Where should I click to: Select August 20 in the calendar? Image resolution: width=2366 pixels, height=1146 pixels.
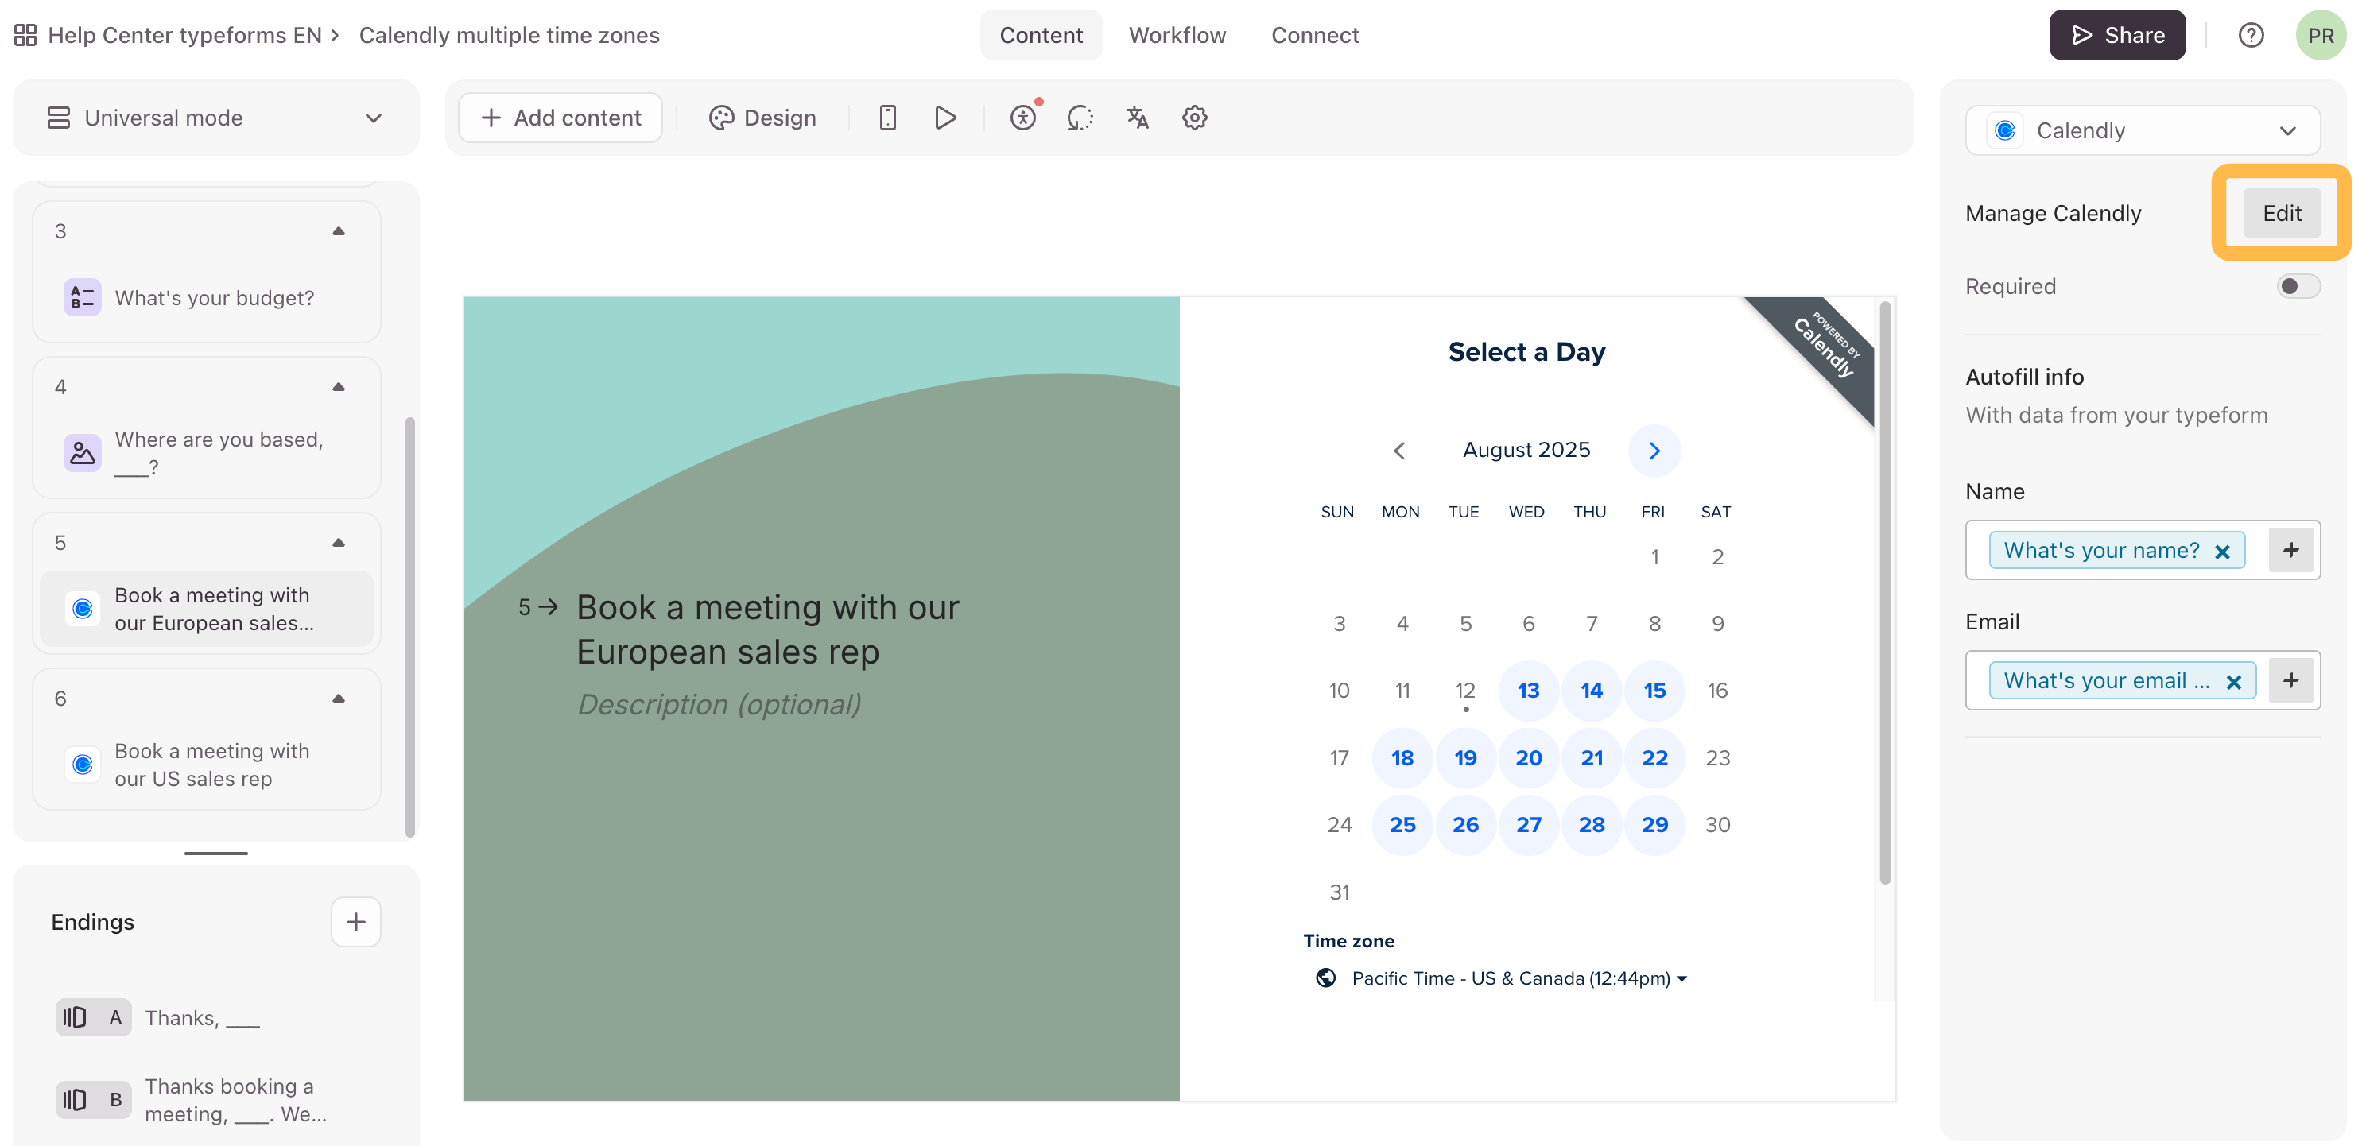pyautogui.click(x=1528, y=757)
